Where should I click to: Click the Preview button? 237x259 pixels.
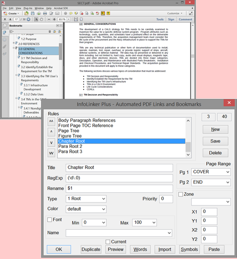116,249
